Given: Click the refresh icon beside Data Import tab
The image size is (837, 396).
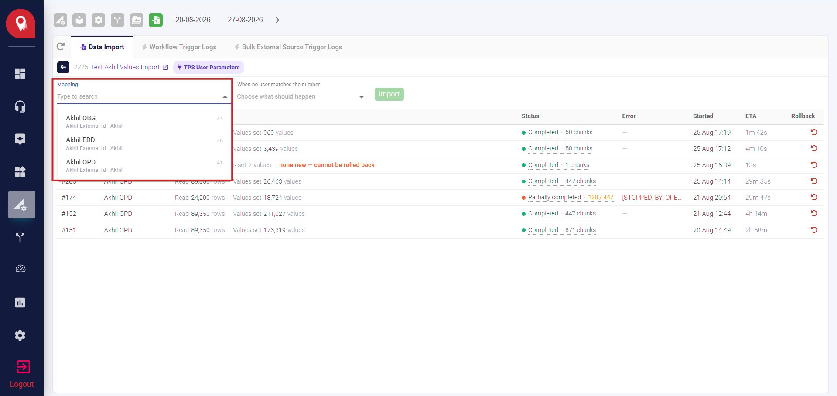Looking at the screenshot, I should point(61,47).
